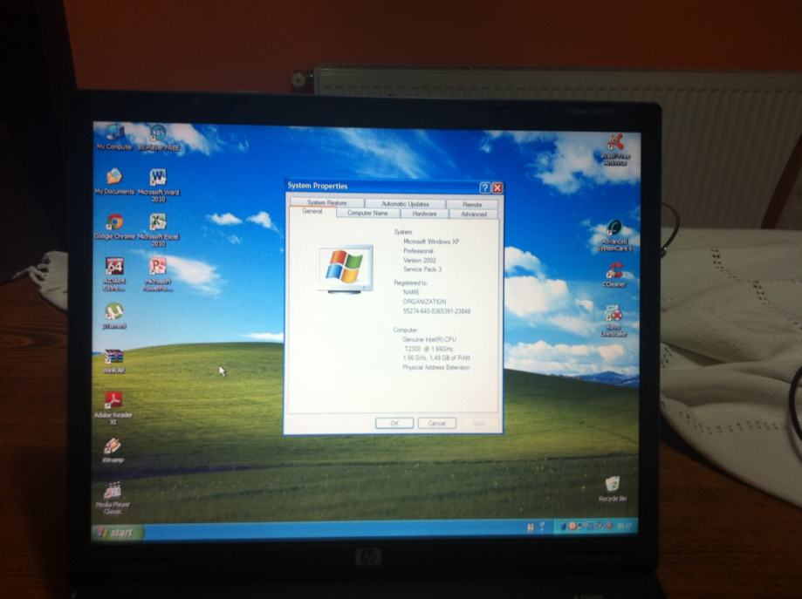
Task: Click the "Microsoft Windows XP" text
Action: [431, 242]
